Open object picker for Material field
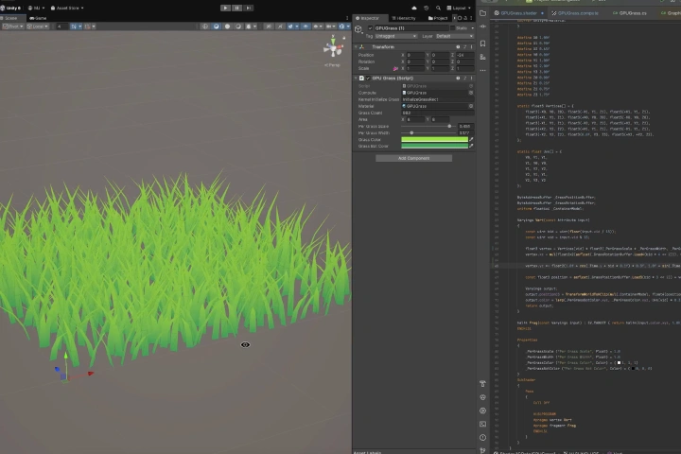 coord(471,106)
